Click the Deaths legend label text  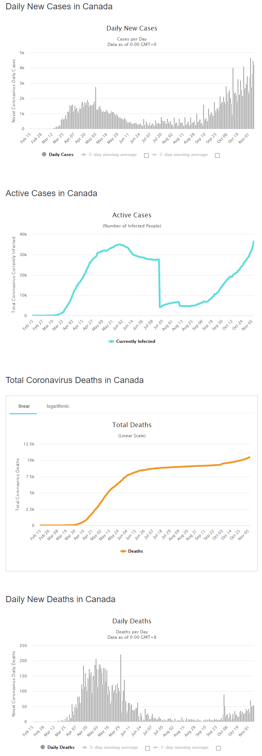135,551
